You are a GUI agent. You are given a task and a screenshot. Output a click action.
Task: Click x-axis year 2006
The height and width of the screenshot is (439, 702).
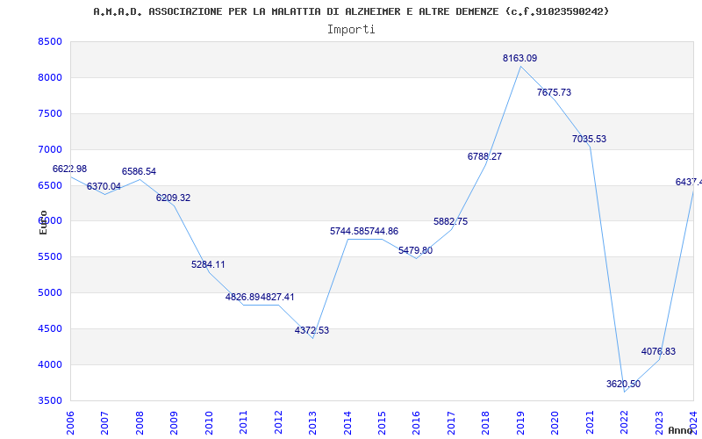(70, 423)
